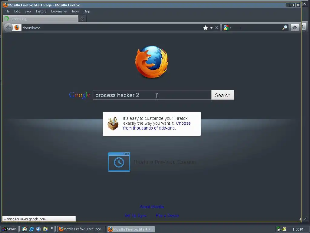This screenshot has height=233, width=310.
Task: Click the Waiting for www.google.com status text
Action: click(26, 219)
